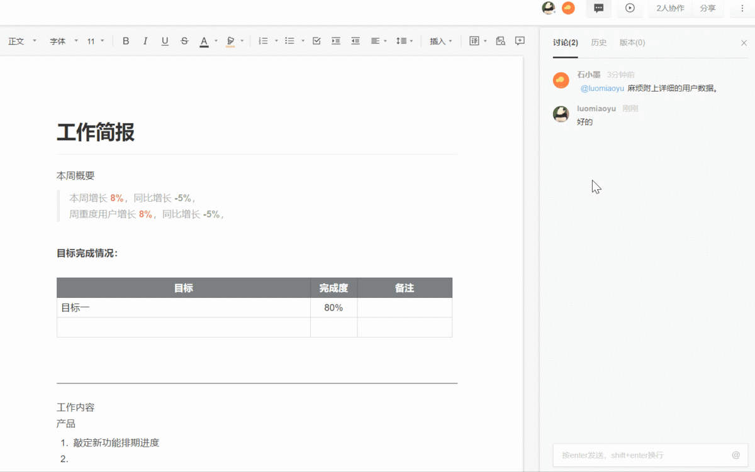Click the 工作简报 document title
Viewport: 755px width, 472px height.
click(96, 133)
